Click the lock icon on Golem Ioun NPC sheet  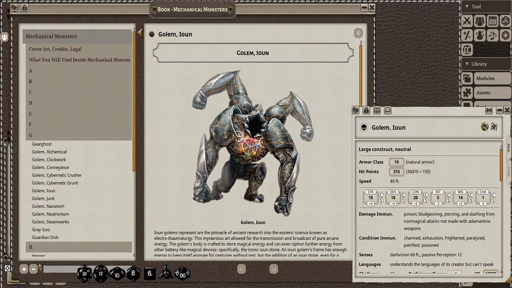pos(366,110)
